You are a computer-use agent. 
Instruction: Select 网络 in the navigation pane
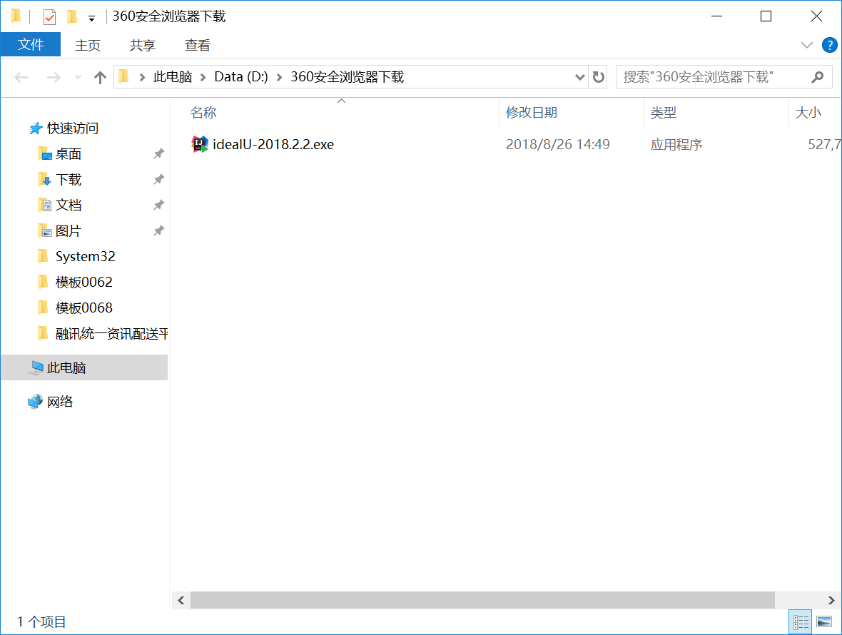pos(60,402)
